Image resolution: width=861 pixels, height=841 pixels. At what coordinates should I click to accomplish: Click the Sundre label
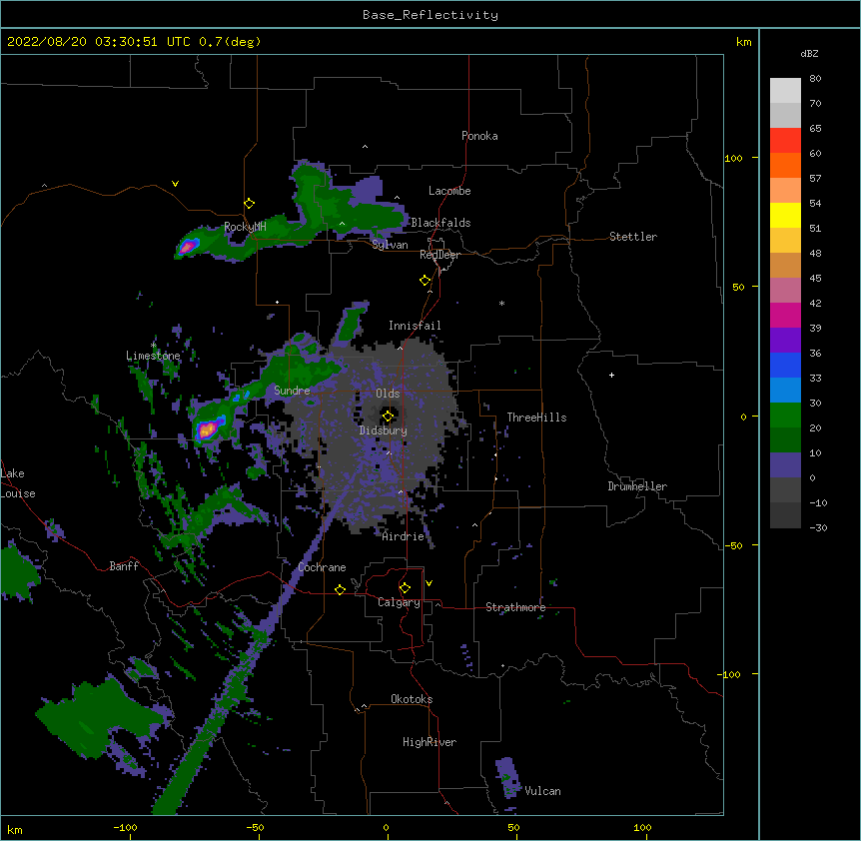click(x=292, y=391)
